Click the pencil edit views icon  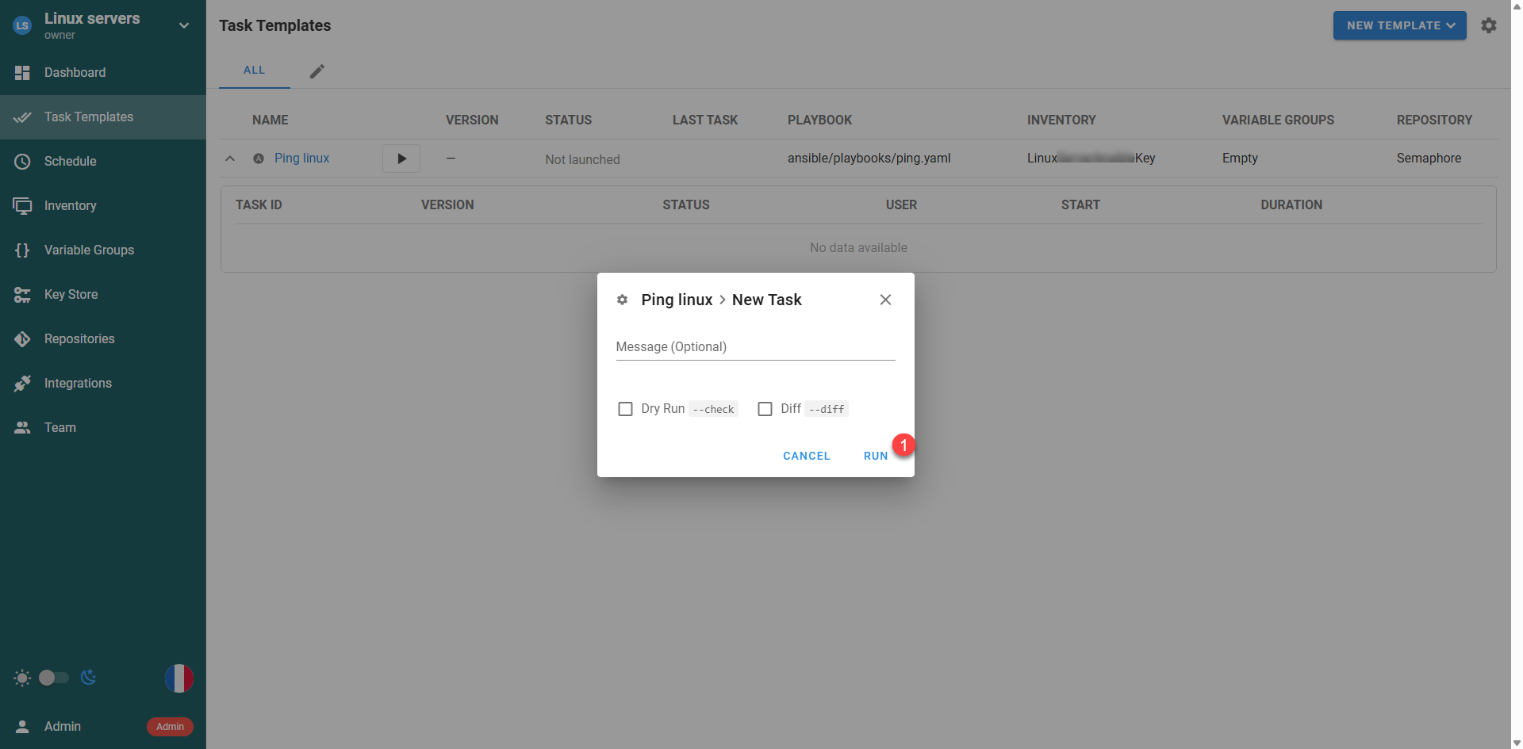(317, 71)
